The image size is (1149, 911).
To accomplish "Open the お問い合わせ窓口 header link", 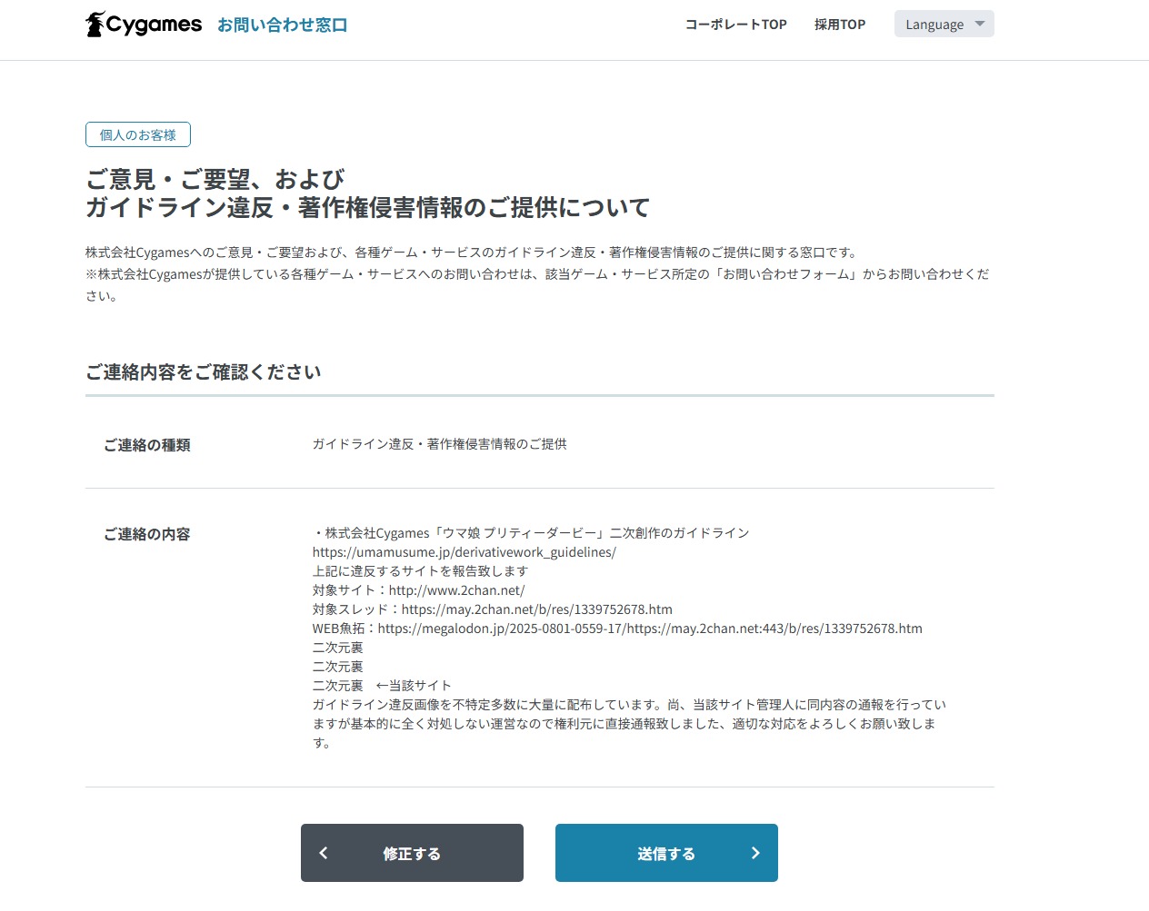I will tap(283, 25).
